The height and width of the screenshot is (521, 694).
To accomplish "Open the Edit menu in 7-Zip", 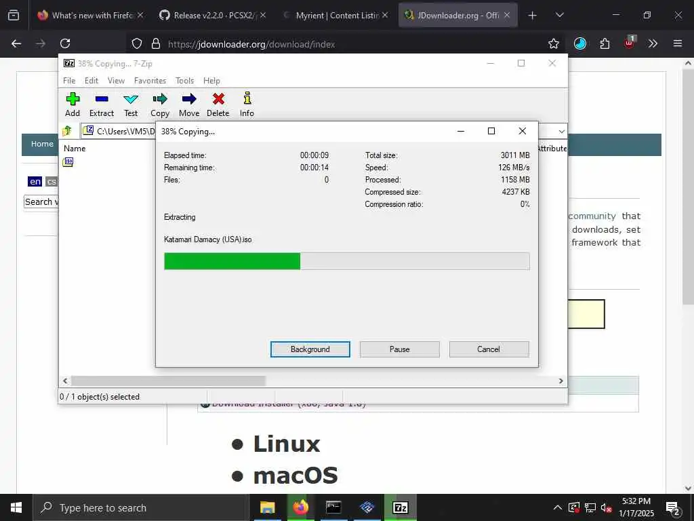I will tap(91, 81).
